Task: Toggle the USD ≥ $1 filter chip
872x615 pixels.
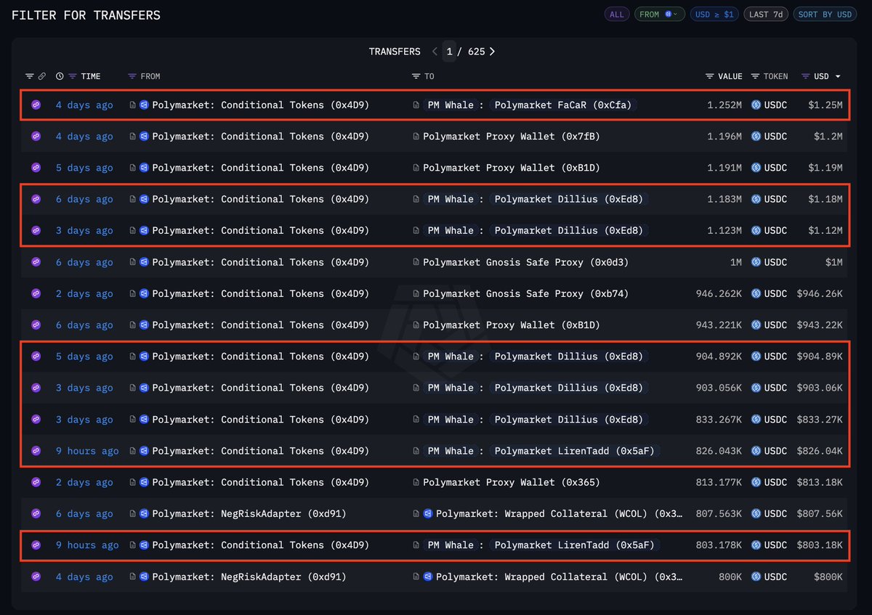Action: (x=714, y=14)
